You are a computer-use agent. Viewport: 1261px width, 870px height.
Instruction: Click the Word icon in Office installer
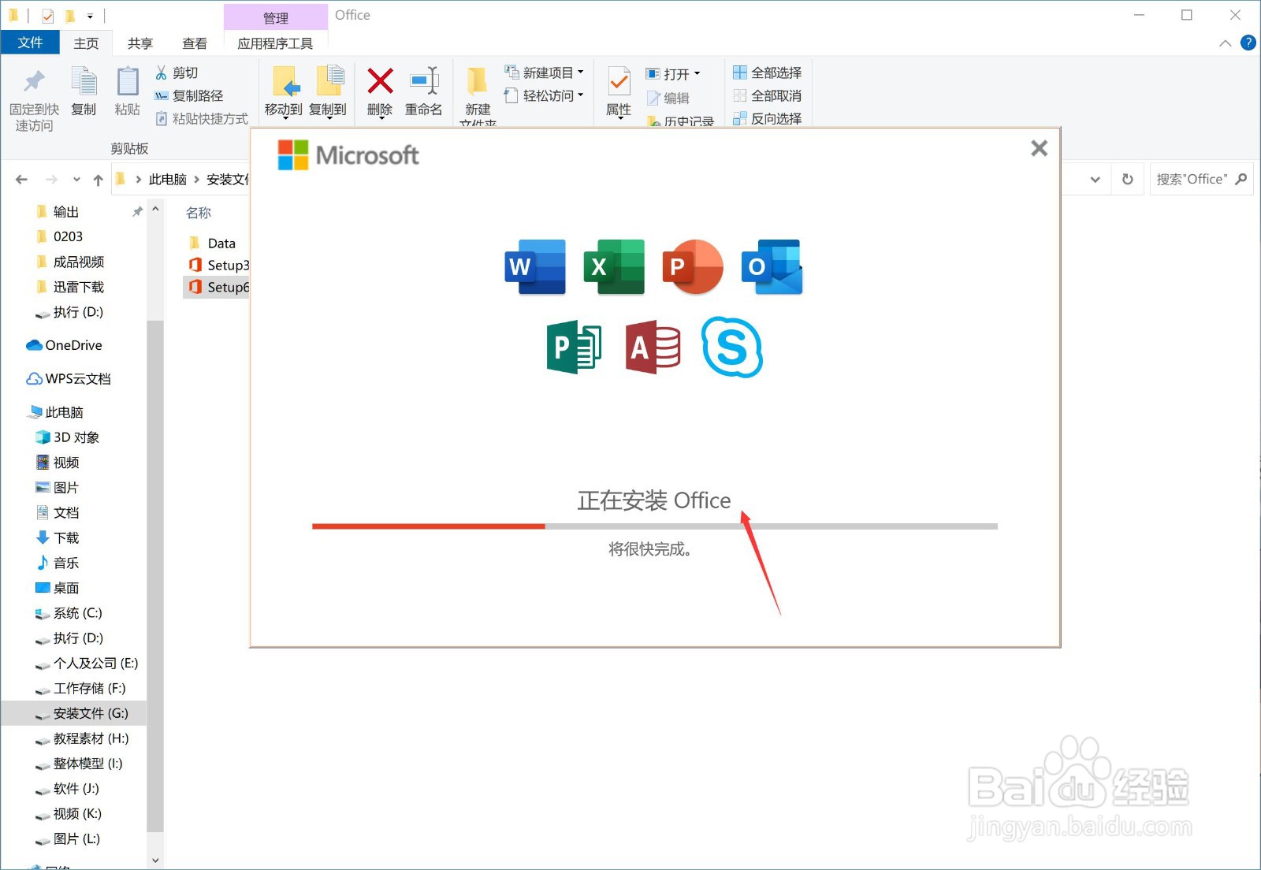click(535, 267)
